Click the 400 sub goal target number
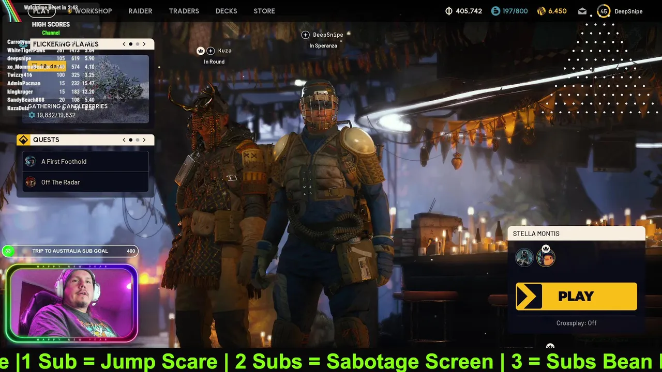 (131, 251)
